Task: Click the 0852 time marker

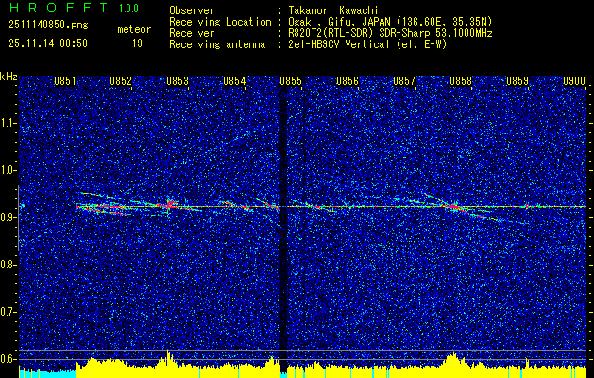Action: [x=121, y=80]
